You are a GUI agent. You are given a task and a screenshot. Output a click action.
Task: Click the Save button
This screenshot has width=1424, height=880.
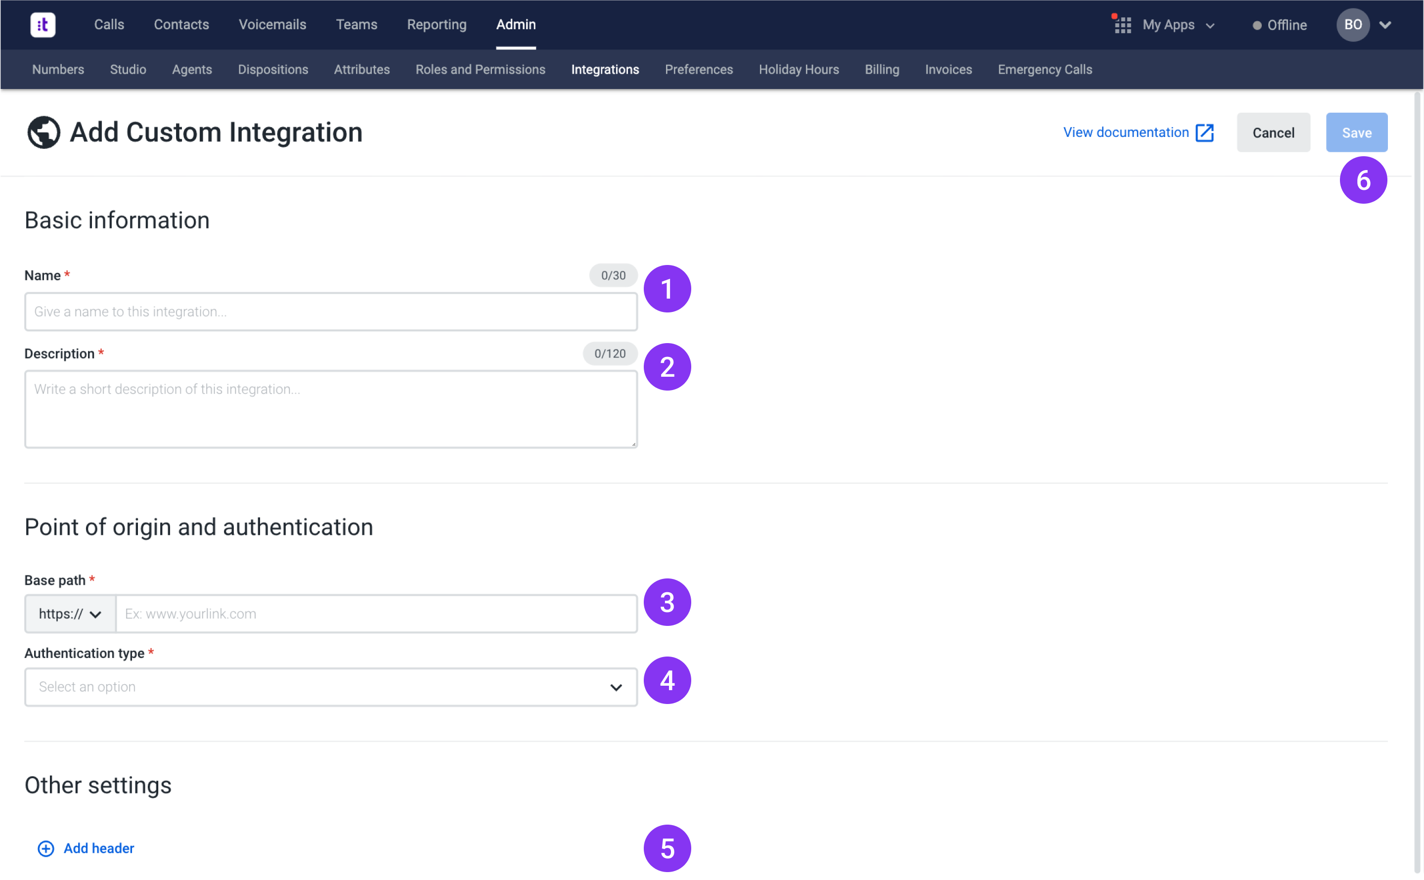[1356, 132]
